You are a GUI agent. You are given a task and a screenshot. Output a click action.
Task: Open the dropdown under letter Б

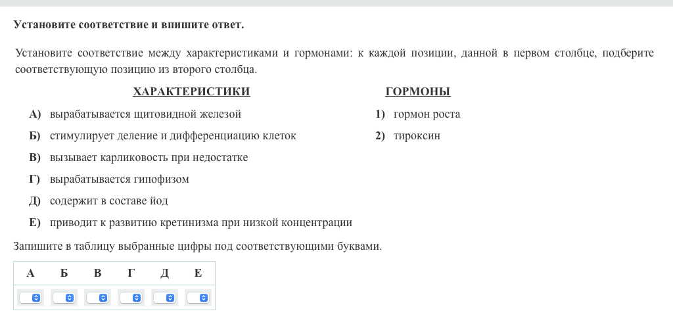pyautogui.click(x=64, y=298)
